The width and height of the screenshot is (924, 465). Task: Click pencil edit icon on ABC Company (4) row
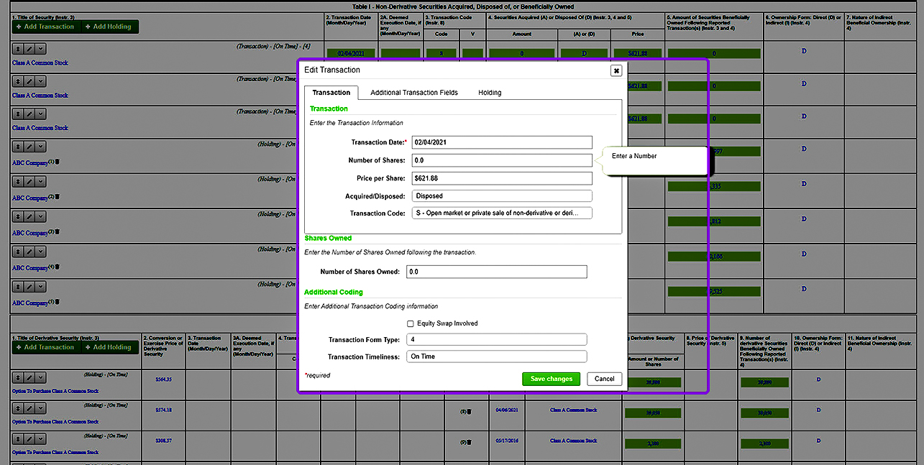(29, 252)
